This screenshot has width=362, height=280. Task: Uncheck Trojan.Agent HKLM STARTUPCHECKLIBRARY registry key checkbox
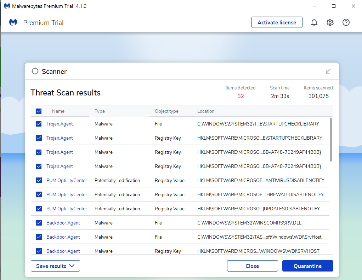click(x=39, y=138)
